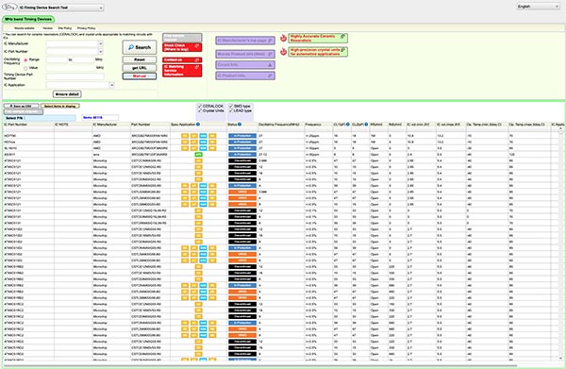Click magnifier icon on the Search button

131,47
